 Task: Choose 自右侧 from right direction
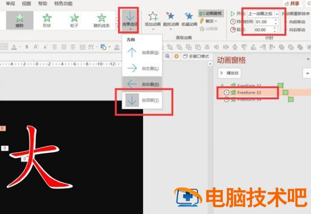pos(142,84)
